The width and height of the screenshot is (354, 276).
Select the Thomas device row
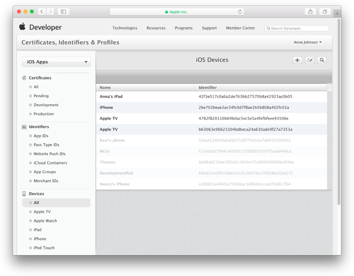[211, 162]
